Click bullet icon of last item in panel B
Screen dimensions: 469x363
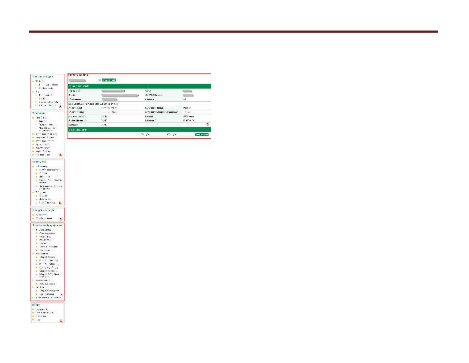[33, 155]
